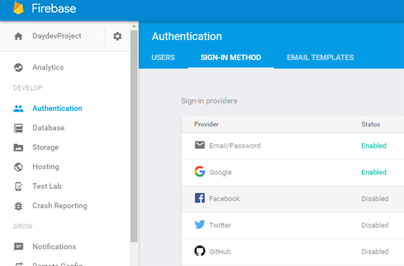
Task: Click the DEVELOP section label
Action: point(27,88)
